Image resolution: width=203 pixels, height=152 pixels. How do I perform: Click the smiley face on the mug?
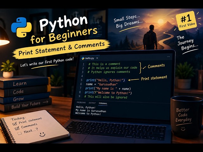click(x=183, y=129)
